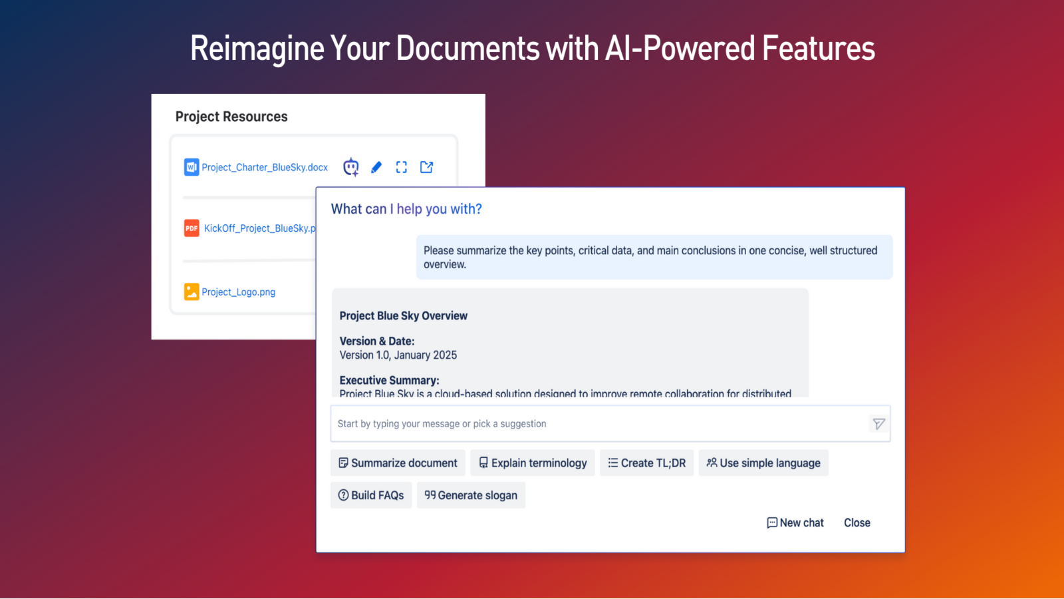Screen dimensions: 1064x599
Task: Click Generate slogan suggestion
Action: pyautogui.click(x=471, y=495)
